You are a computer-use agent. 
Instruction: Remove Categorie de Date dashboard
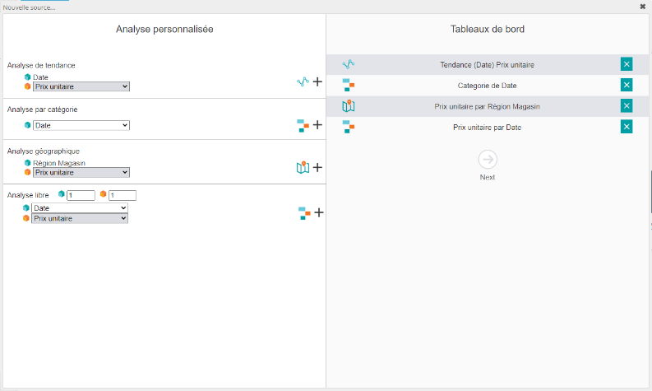627,85
